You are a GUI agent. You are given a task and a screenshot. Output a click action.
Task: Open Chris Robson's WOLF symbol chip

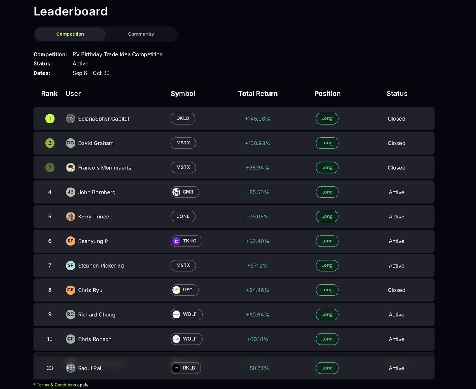[x=186, y=339]
